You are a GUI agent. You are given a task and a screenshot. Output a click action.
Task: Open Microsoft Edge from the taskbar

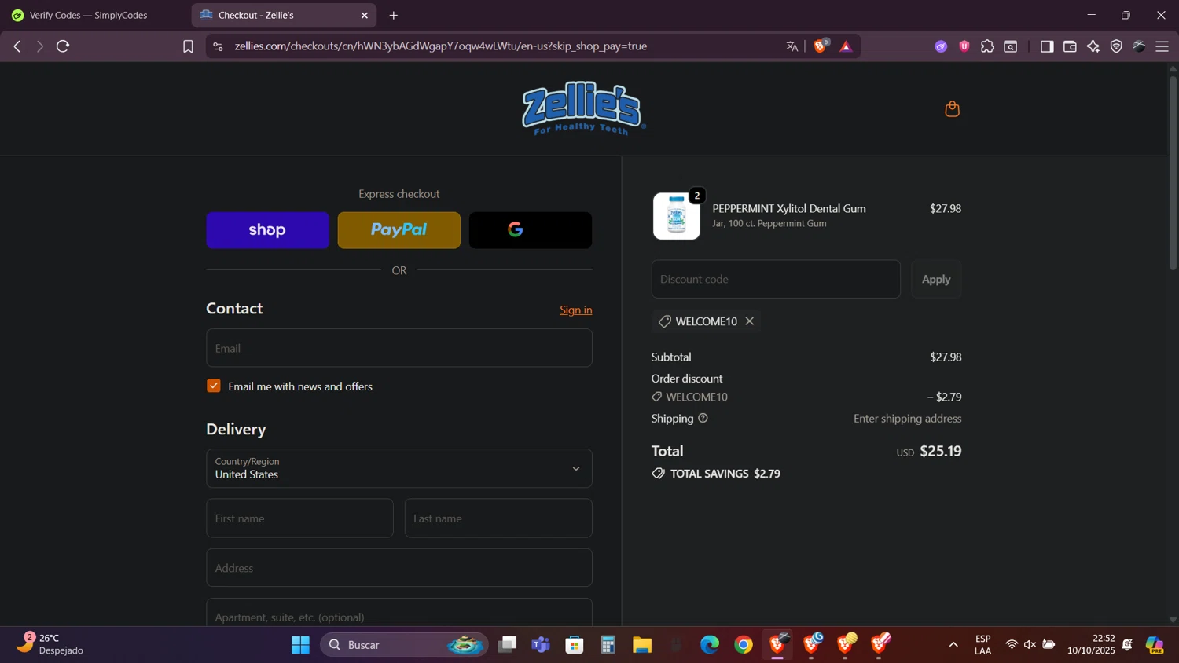tap(709, 645)
